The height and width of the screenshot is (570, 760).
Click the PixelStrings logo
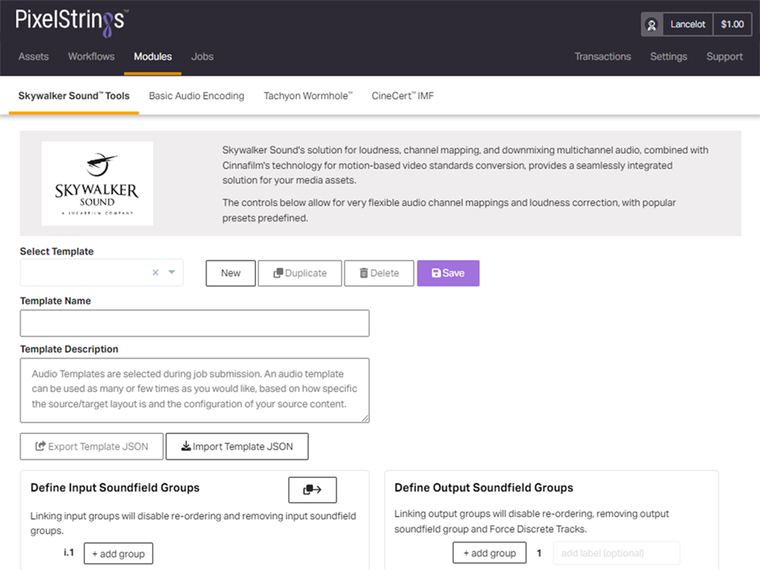point(71,22)
